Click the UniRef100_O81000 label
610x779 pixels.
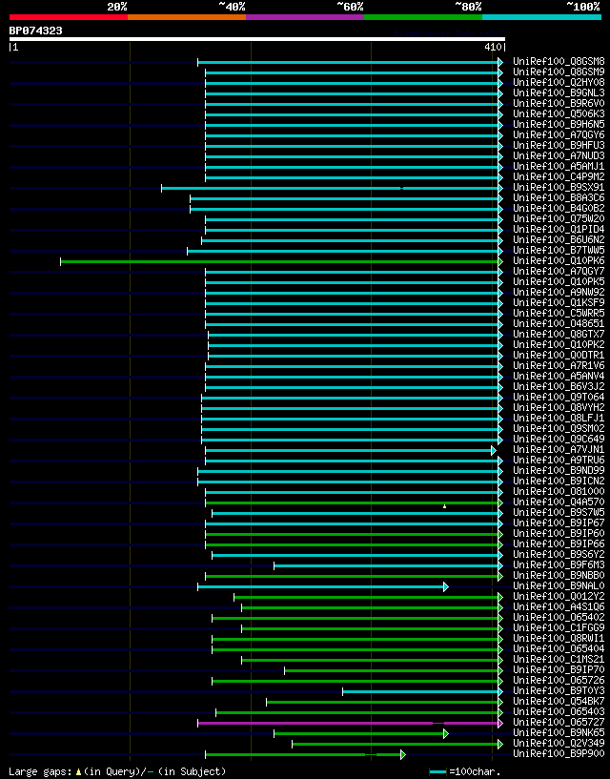click(x=559, y=491)
